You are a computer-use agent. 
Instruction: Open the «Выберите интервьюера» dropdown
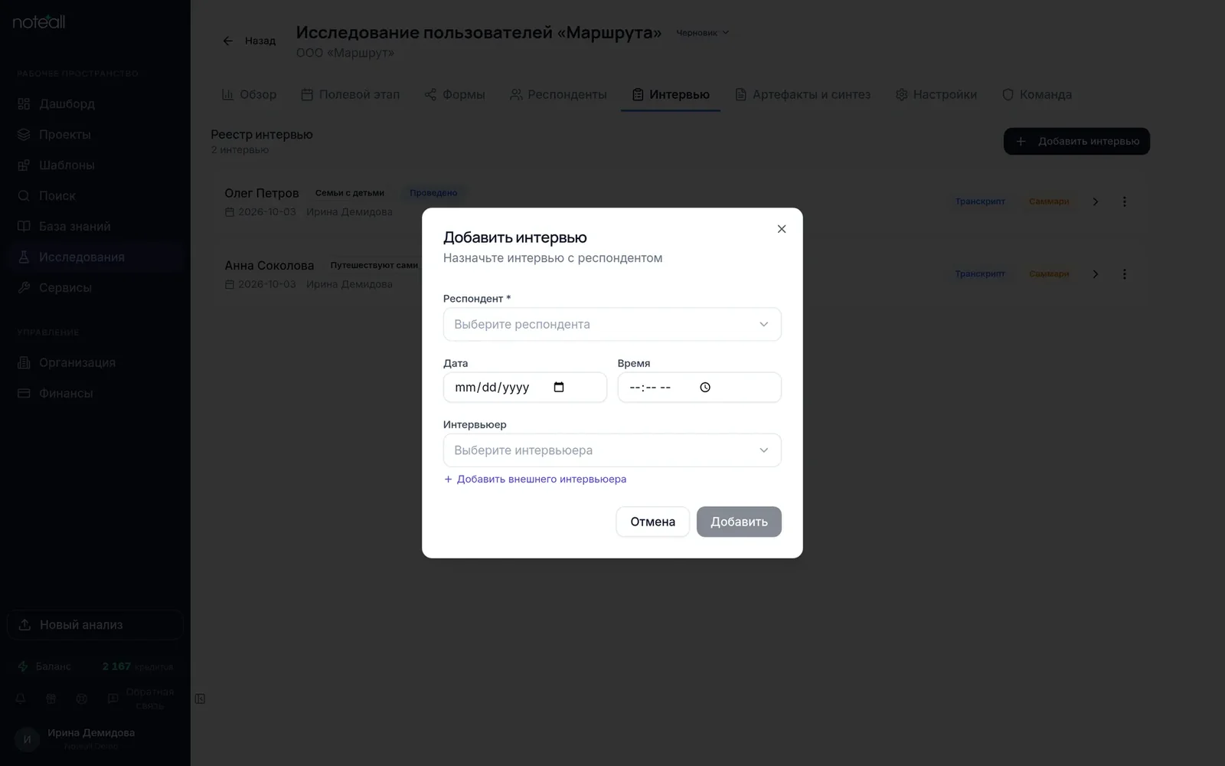pyautogui.click(x=612, y=450)
